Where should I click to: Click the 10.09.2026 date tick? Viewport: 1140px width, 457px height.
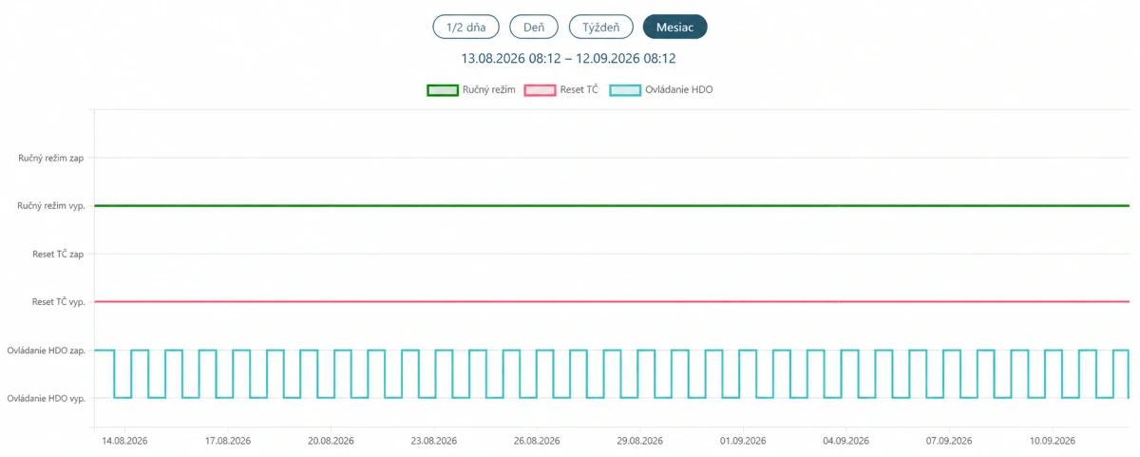(x=1052, y=441)
